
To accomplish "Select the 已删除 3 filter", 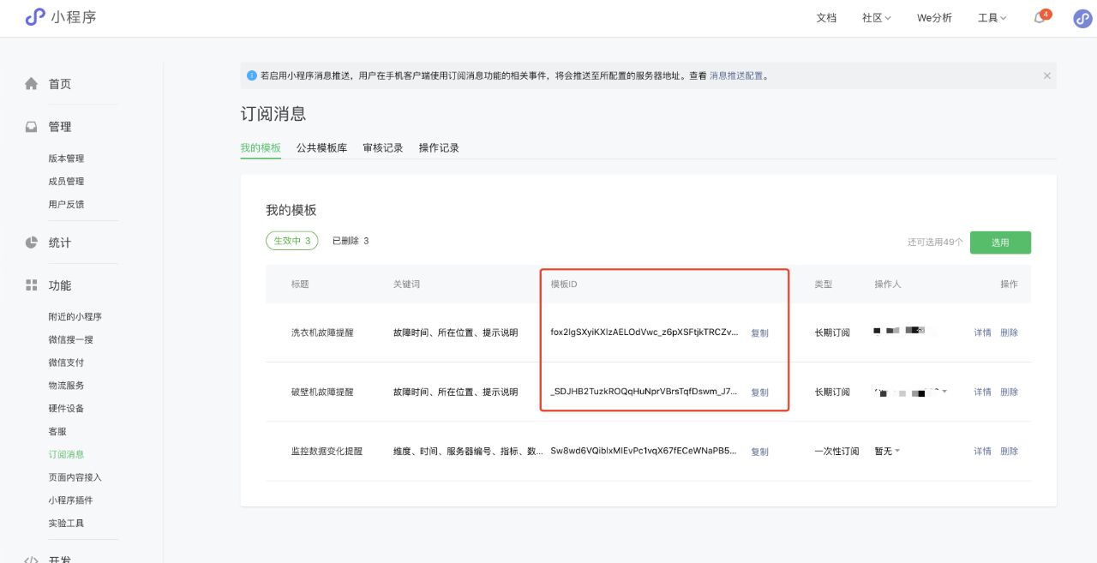I will click(351, 241).
